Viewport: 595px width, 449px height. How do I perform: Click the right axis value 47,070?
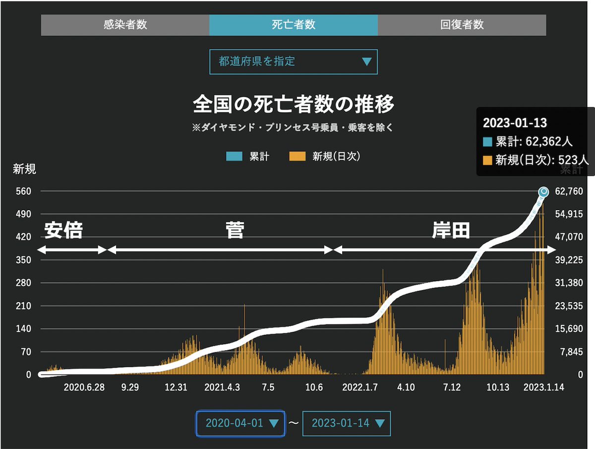tap(570, 237)
